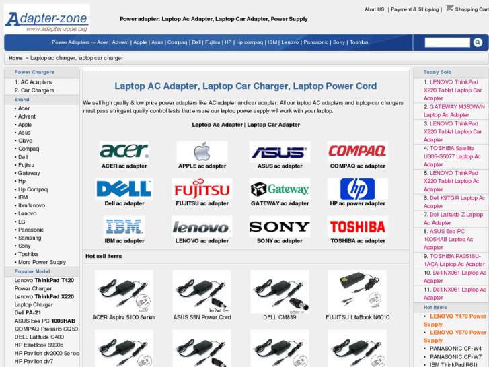Click the FUJITSU LifeBook N6010 product title

pyautogui.click(x=357, y=317)
